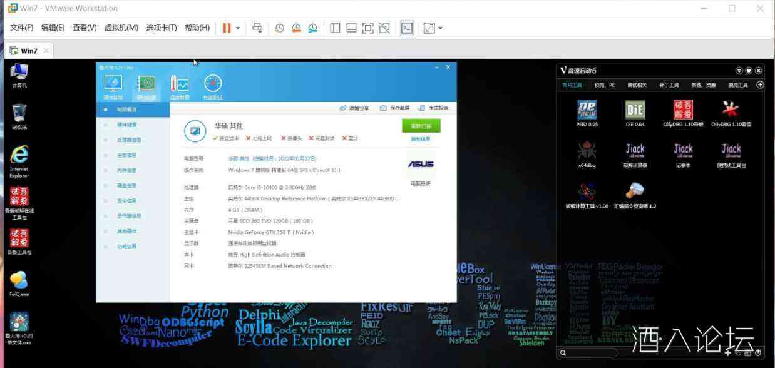
Task: Click the ASUS logo thumbnail
Action: pyautogui.click(x=421, y=165)
